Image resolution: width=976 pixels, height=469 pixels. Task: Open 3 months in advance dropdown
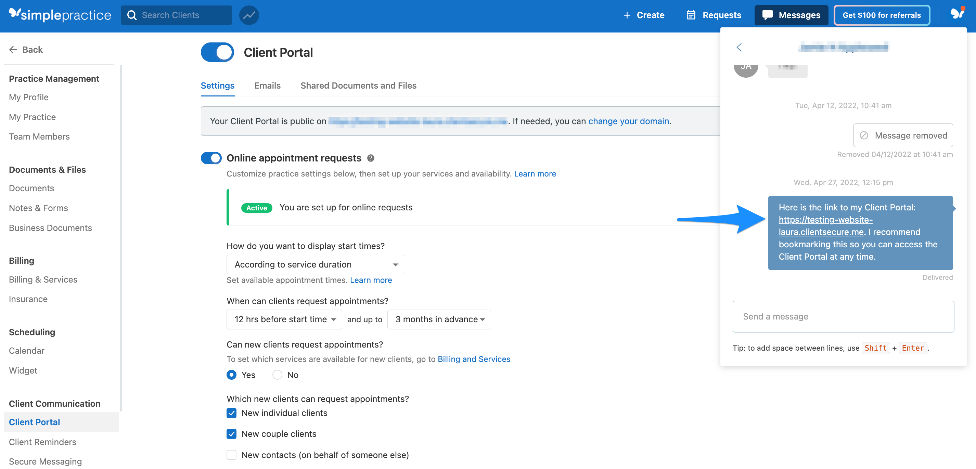(439, 320)
